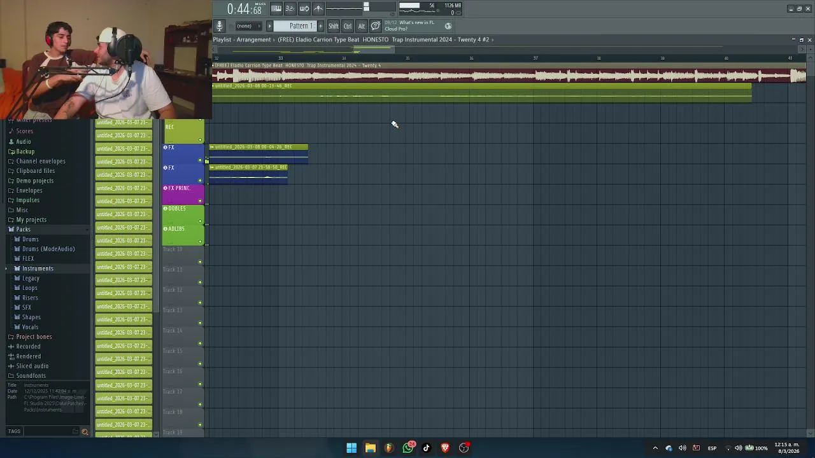Select the Instruments pack folder

[38, 268]
